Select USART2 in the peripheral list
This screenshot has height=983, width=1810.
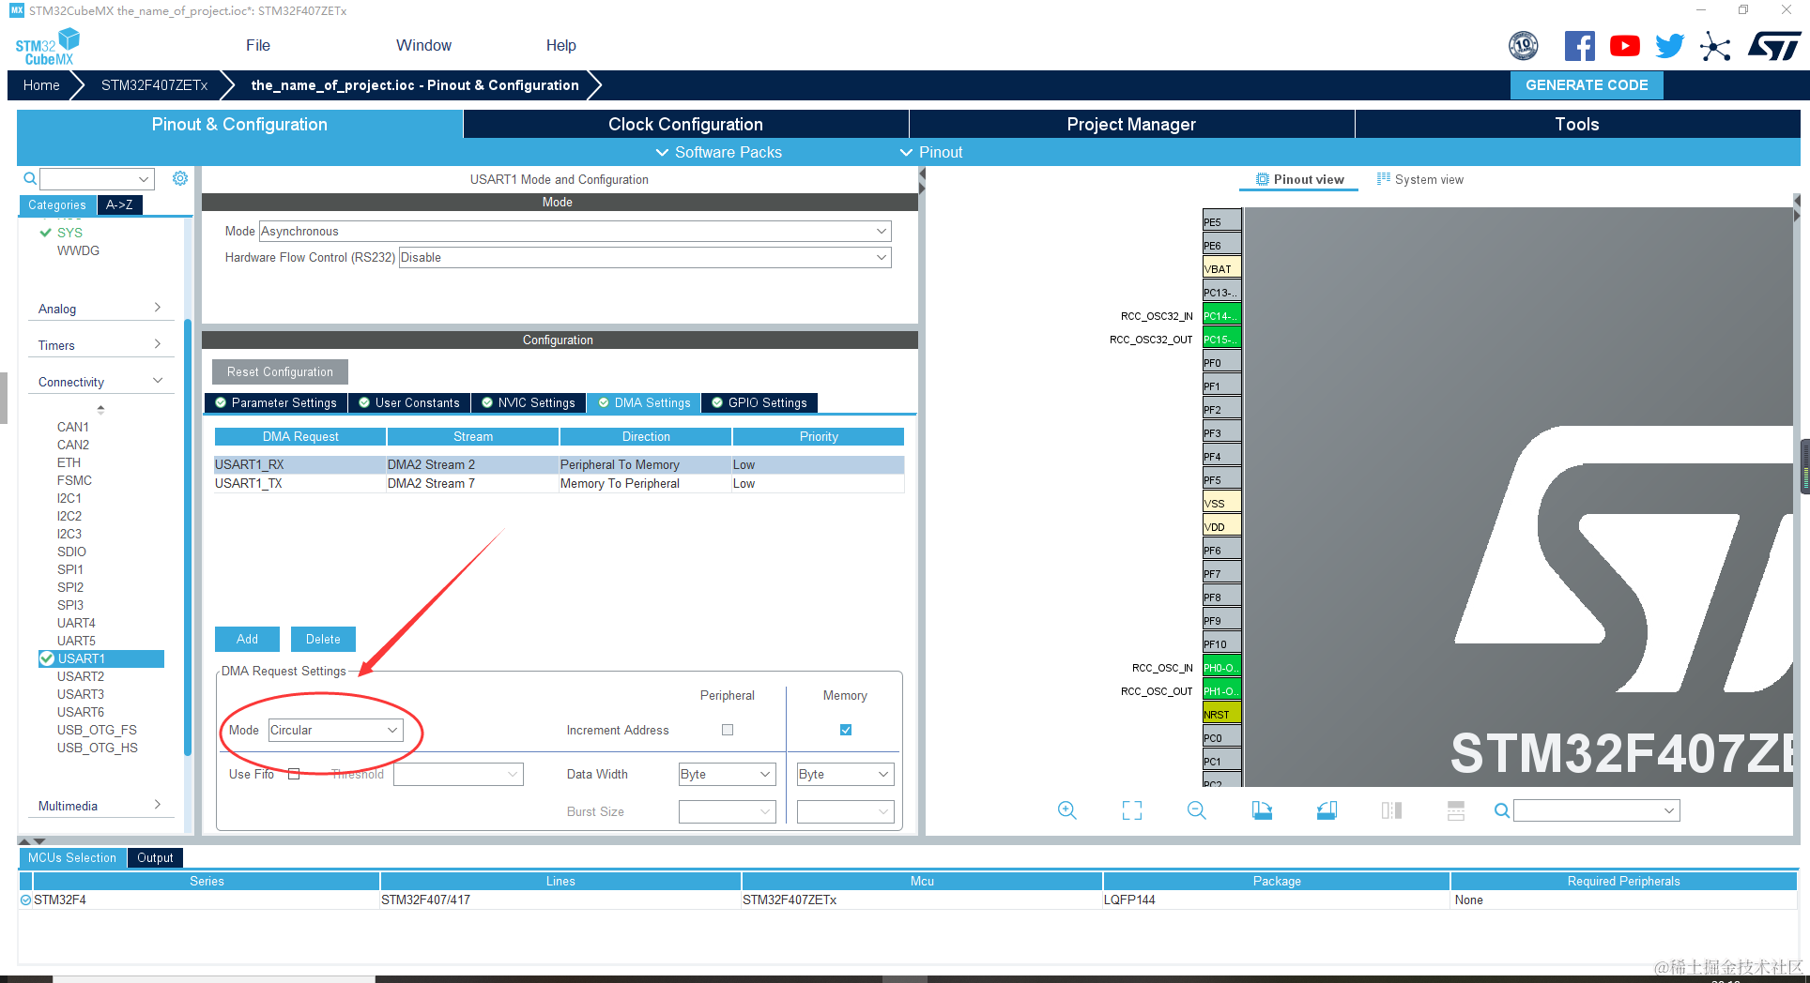pyautogui.click(x=81, y=676)
